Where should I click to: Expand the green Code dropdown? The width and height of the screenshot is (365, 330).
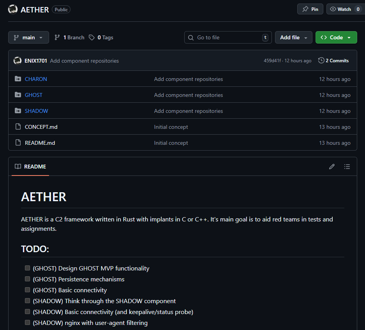pyautogui.click(x=336, y=37)
